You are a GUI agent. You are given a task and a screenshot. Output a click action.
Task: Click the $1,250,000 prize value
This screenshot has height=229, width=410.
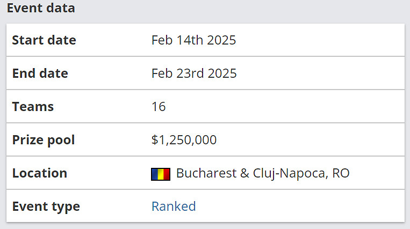click(184, 140)
